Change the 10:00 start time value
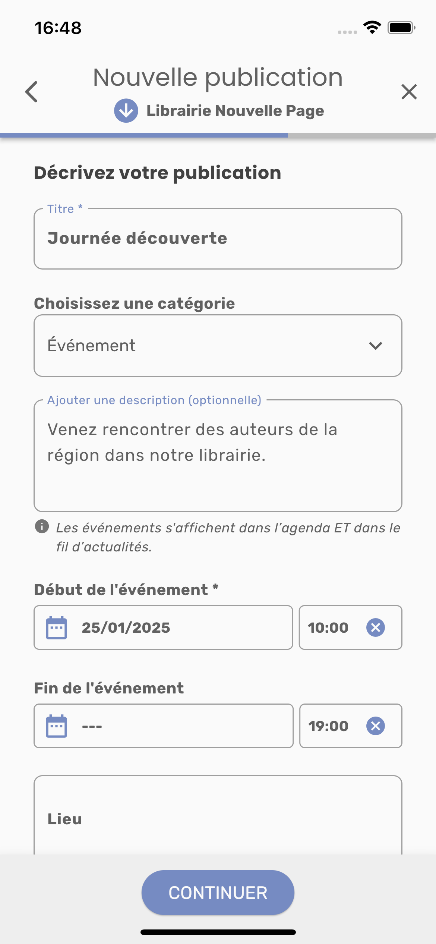Image resolution: width=436 pixels, height=944 pixels. coord(328,628)
